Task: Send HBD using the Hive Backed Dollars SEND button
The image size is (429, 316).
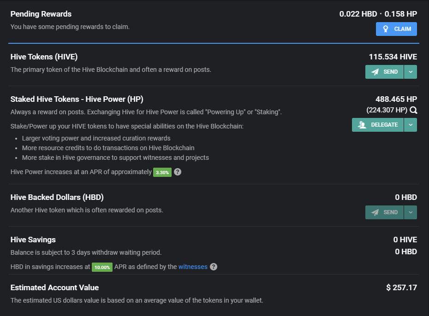Action: 384,212
